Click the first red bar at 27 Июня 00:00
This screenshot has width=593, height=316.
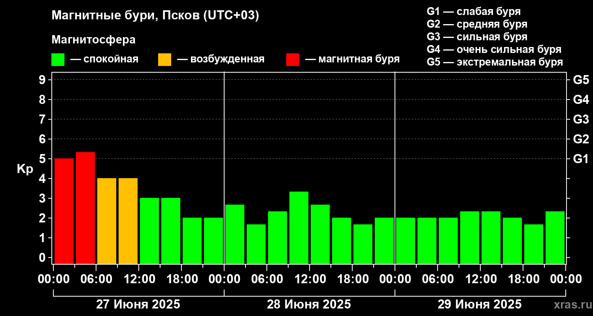coord(64,211)
